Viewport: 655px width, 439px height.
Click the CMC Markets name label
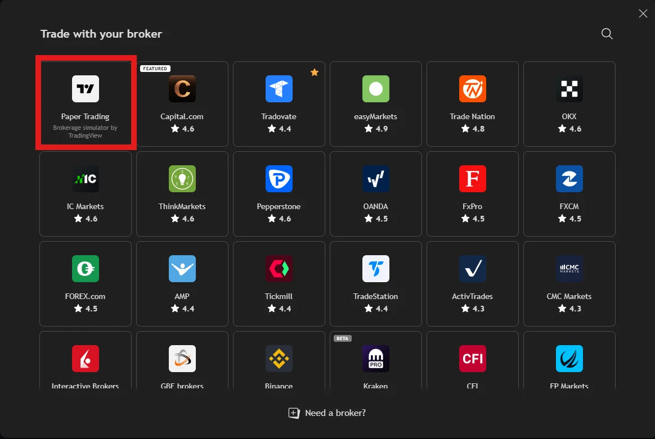pos(569,296)
